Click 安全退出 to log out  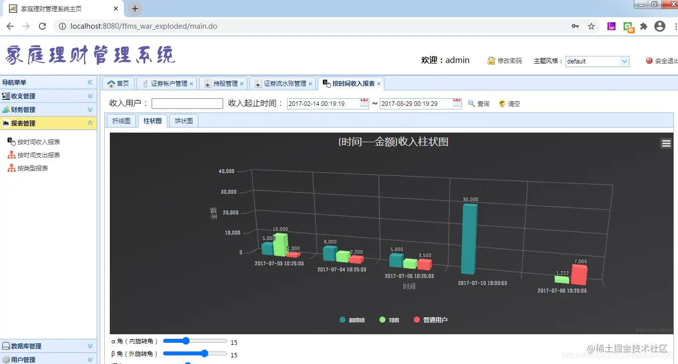tap(662, 61)
